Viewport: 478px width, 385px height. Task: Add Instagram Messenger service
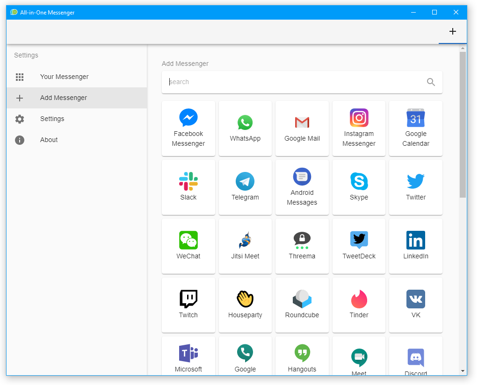click(359, 128)
